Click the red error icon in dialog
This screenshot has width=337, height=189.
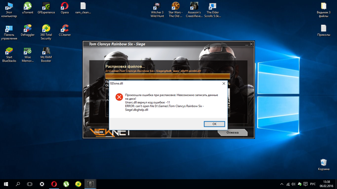[x=119, y=97]
